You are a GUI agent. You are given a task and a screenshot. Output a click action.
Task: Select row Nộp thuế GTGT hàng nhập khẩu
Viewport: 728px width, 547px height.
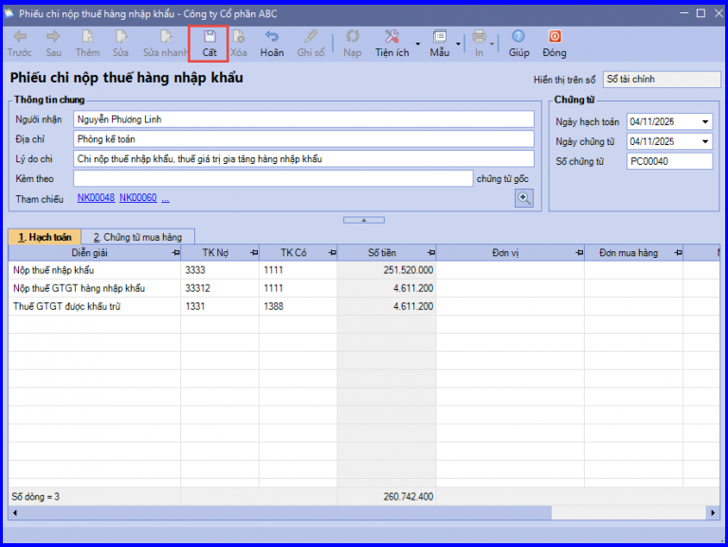364,288
